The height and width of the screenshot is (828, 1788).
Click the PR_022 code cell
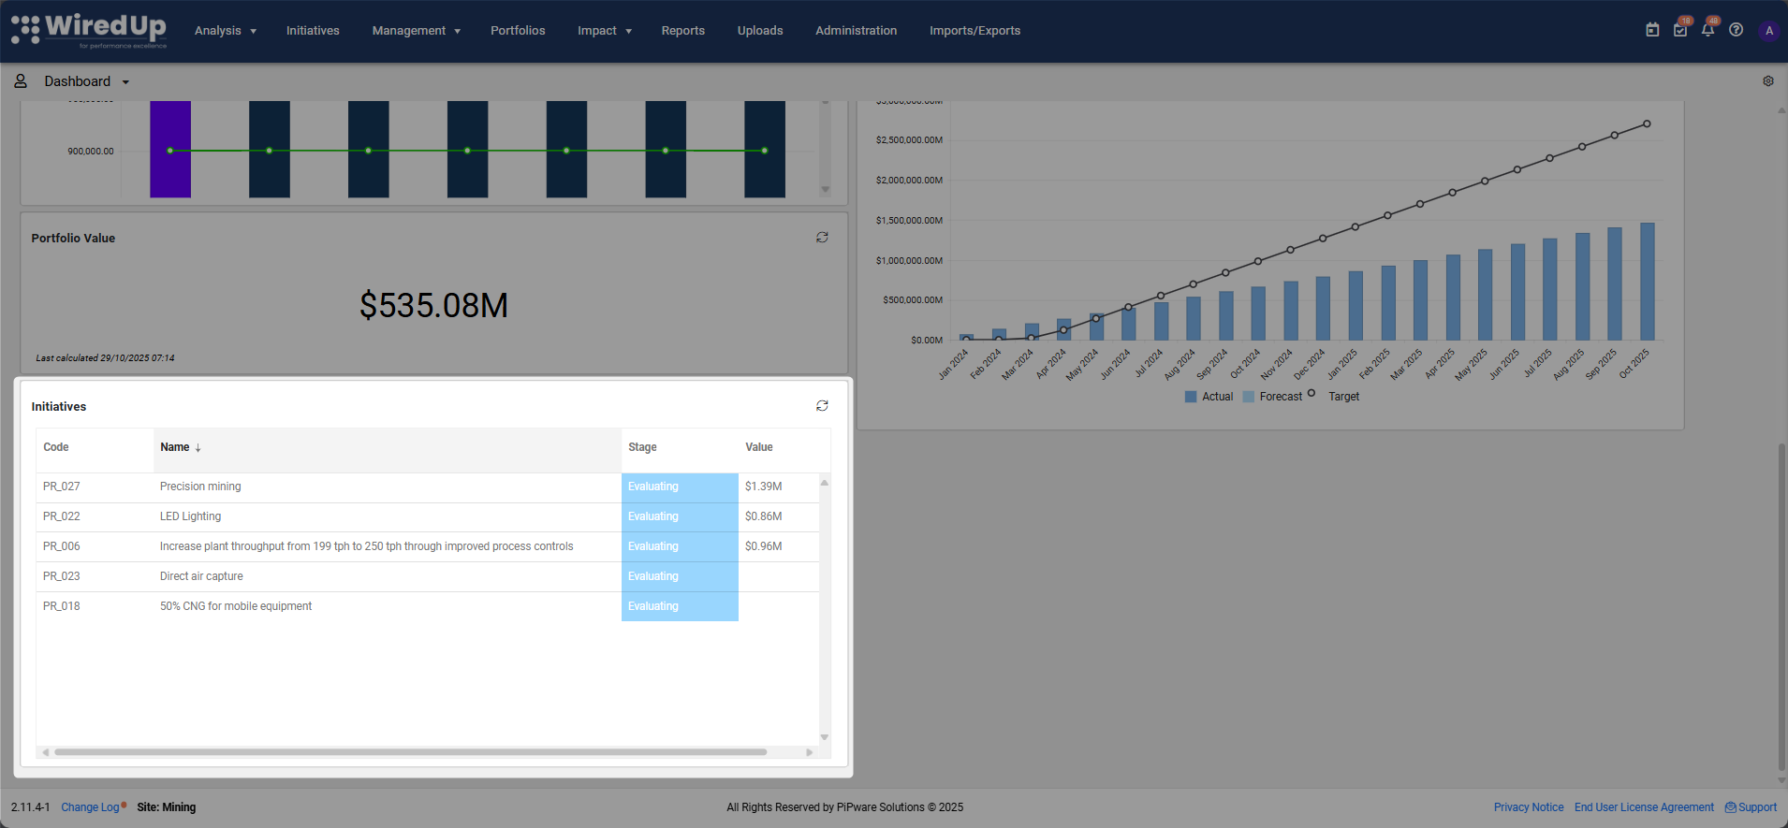(x=62, y=516)
